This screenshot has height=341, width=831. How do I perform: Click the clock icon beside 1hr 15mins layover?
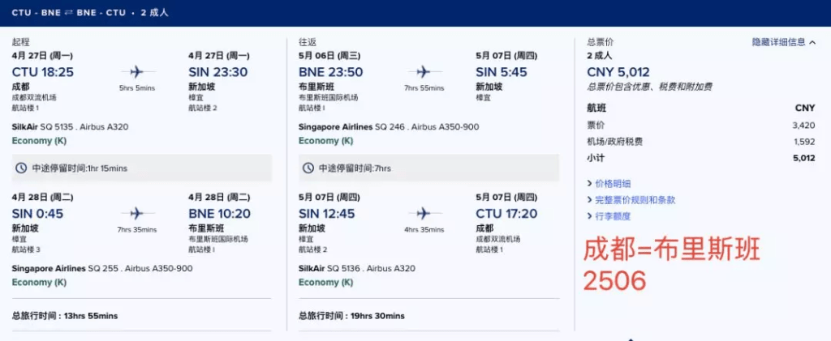point(21,168)
